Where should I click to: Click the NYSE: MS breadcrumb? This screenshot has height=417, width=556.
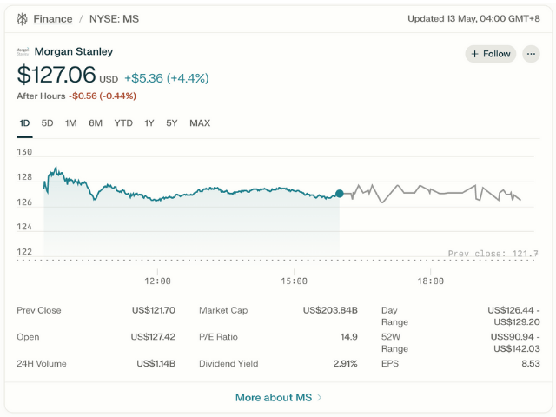coord(114,19)
